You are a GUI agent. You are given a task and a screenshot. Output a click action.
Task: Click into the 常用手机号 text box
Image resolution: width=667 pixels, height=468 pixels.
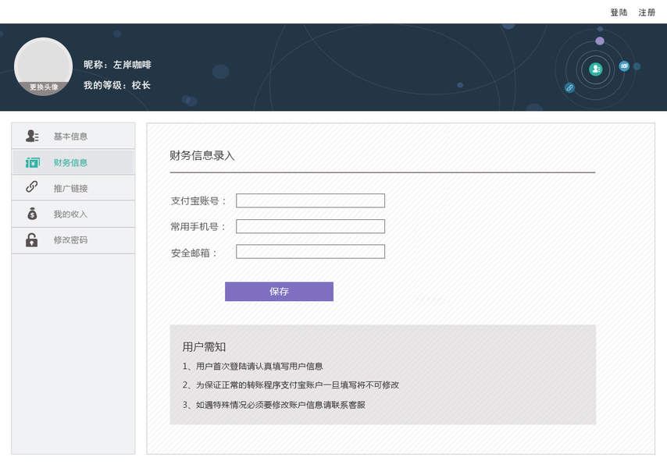pyautogui.click(x=310, y=226)
